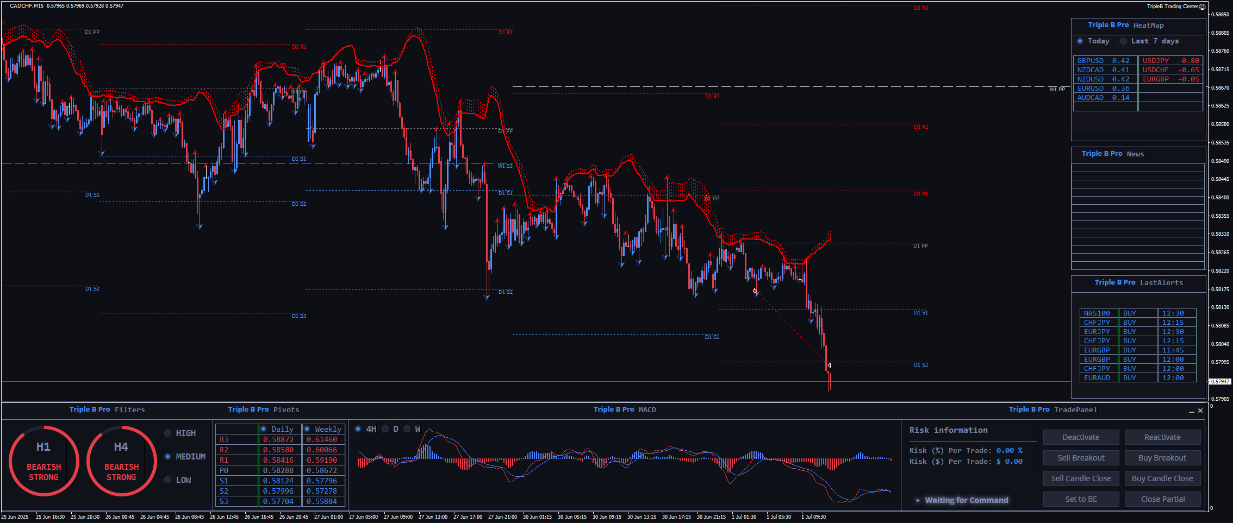This screenshot has height=523, width=1233.
Task: Select the HIGH filter radio option
Action: click(x=168, y=433)
